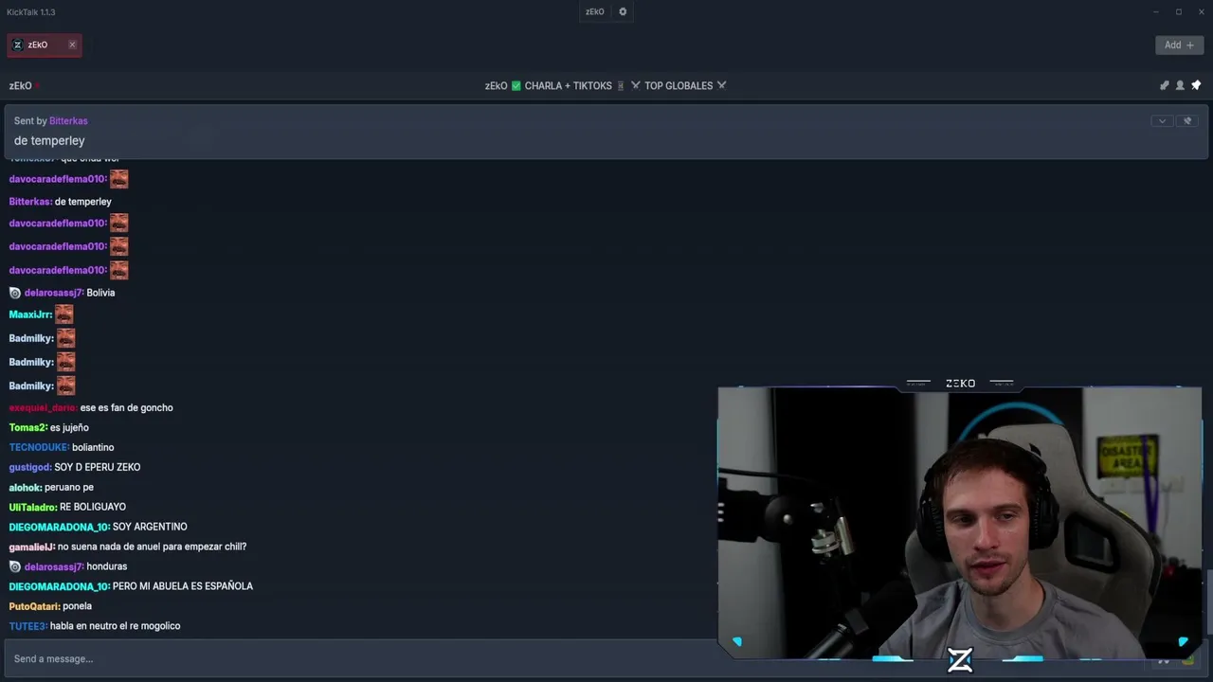Open moderator sword tools in chat header
Image resolution: width=1213 pixels, height=682 pixels.
click(1165, 85)
